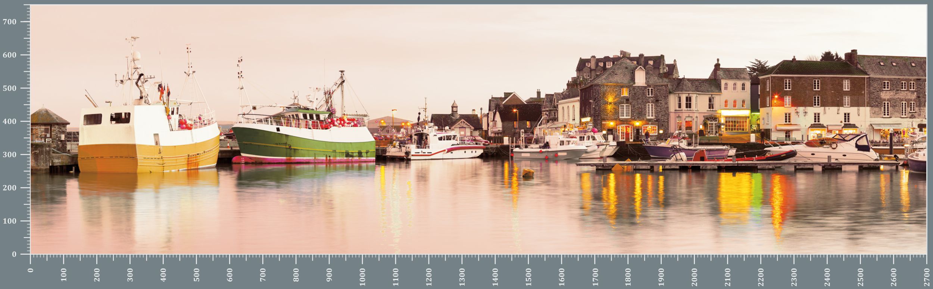Screen dimensions: 933x289
Task: Select "200" on the horizontal ruler
Action: coord(97,274)
